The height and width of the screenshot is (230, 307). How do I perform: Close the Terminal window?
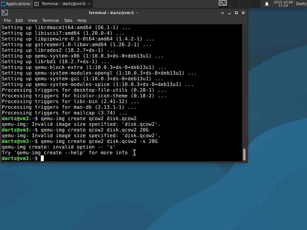pyautogui.click(x=243, y=13)
